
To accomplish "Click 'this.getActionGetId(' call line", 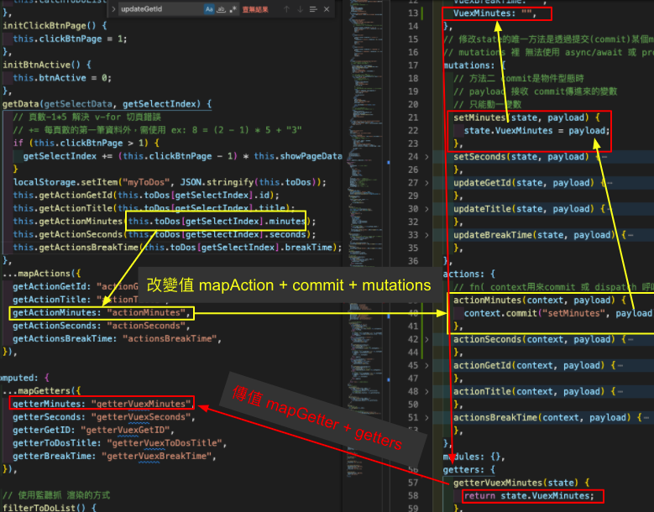I will pyautogui.click(x=146, y=195).
